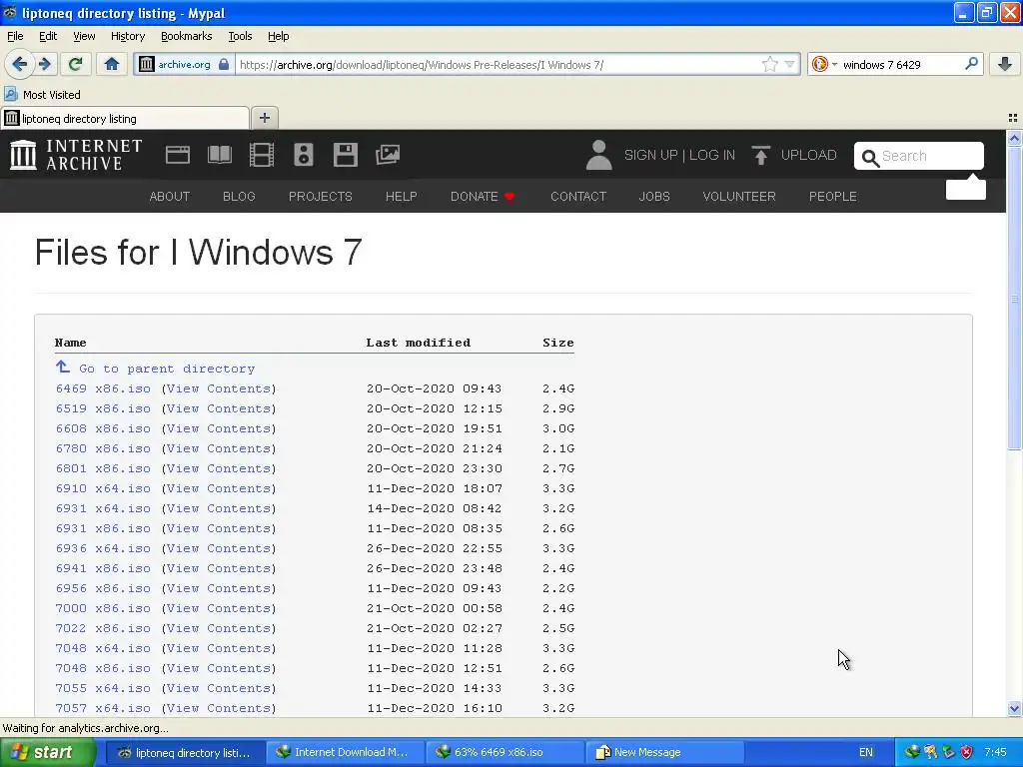Open the Help menu
Image resolution: width=1023 pixels, height=767 pixels.
pos(278,36)
